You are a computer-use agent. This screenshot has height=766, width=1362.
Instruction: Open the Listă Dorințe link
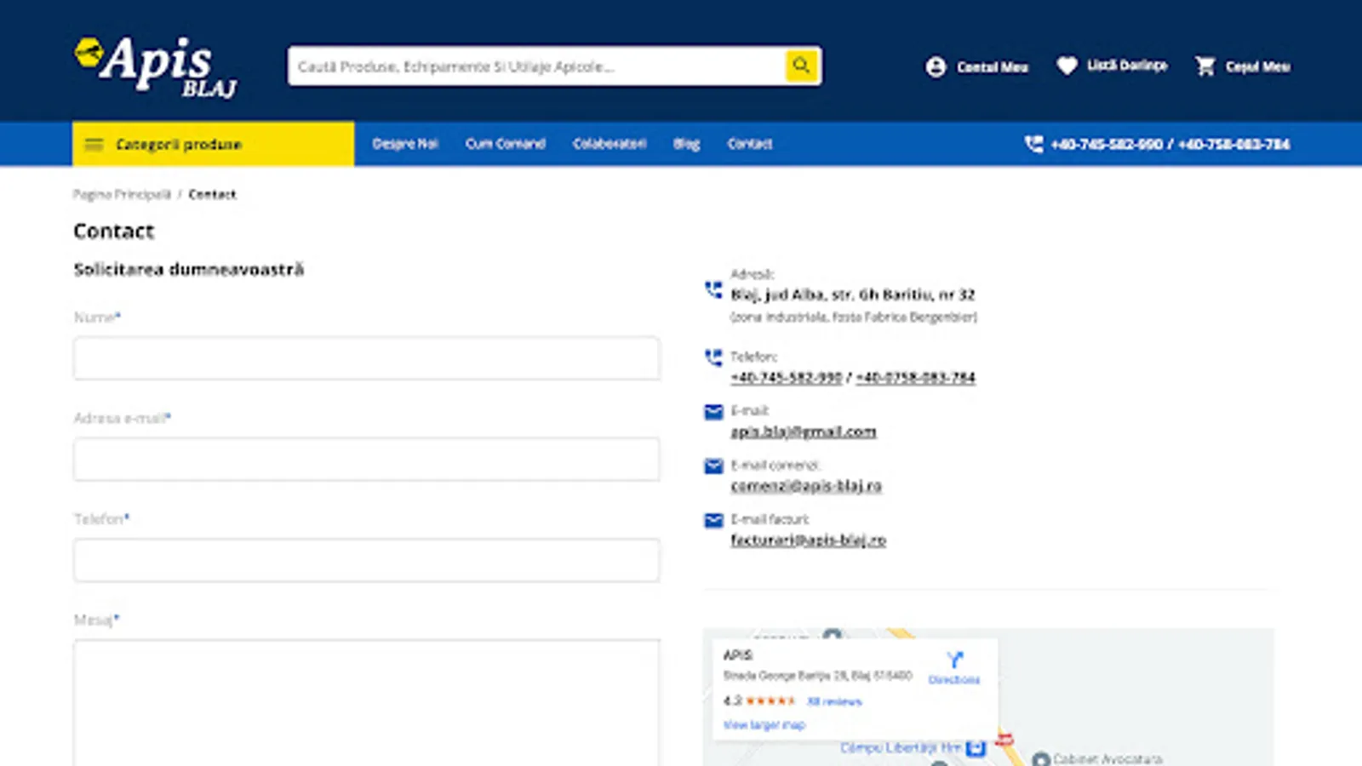[x=1127, y=66]
